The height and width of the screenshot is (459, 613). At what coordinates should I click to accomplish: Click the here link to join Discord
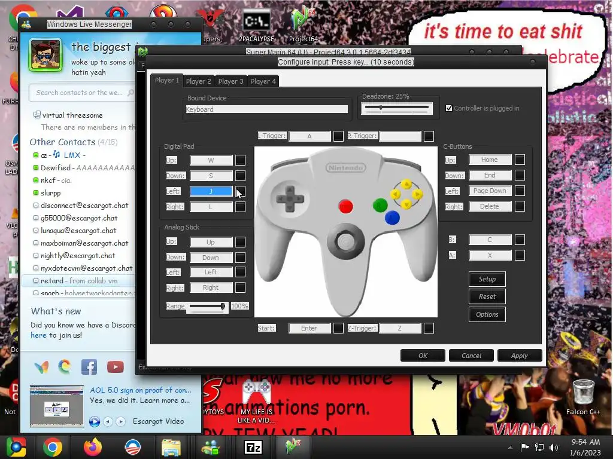tap(38, 335)
